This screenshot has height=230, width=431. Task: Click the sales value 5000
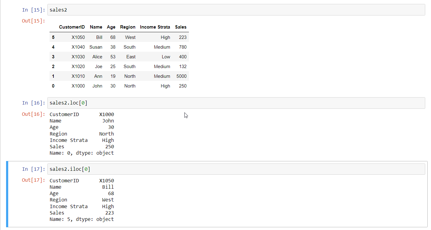pos(181,76)
